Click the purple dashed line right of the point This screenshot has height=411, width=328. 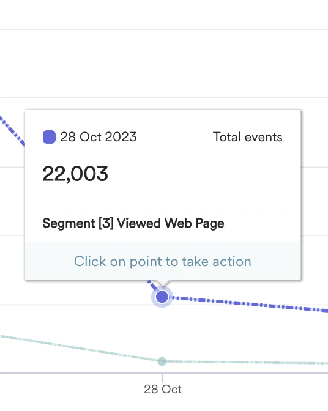pos(249,304)
